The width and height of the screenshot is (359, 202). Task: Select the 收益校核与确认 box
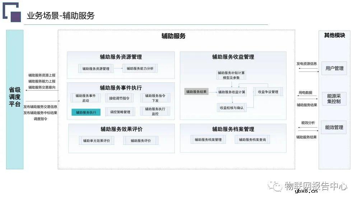coord(232,107)
